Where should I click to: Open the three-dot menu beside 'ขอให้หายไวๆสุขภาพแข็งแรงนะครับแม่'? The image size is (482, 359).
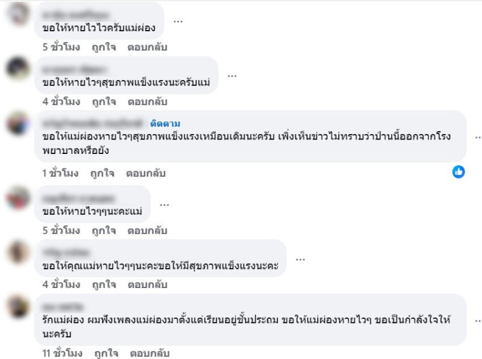[x=232, y=76]
